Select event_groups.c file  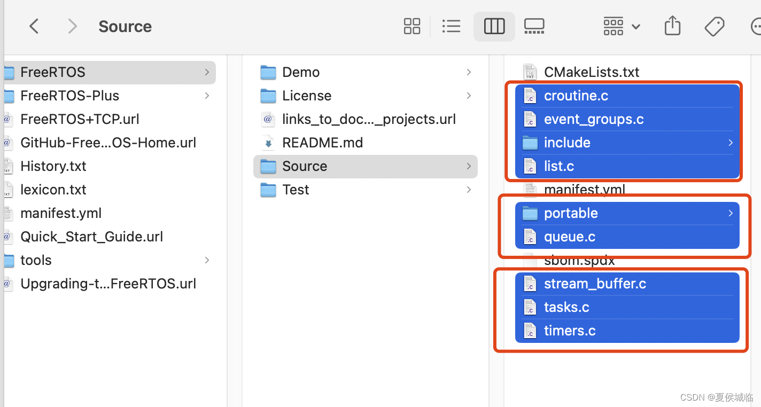click(x=627, y=119)
